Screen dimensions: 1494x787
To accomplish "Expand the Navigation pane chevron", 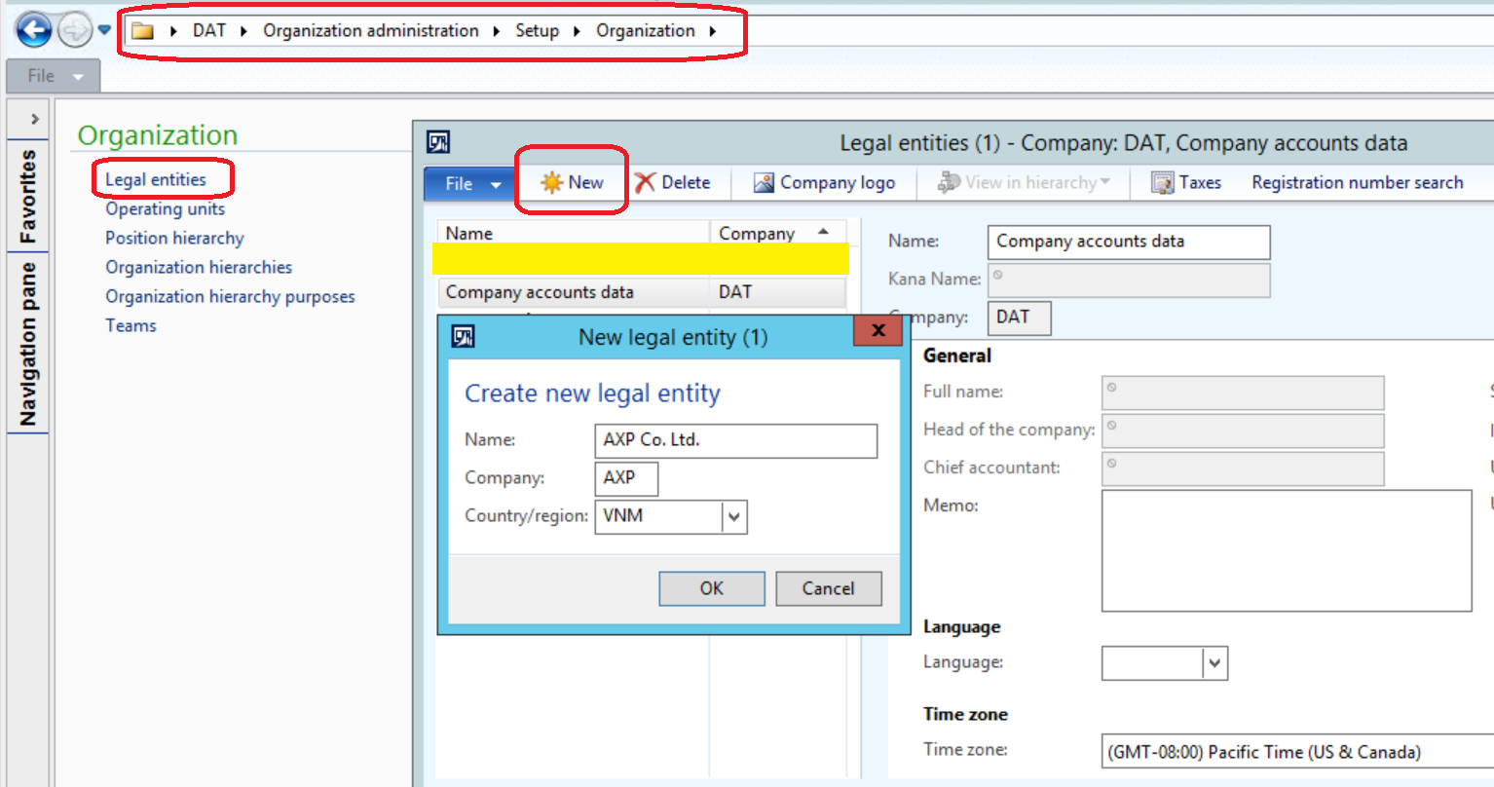I will 34,119.
